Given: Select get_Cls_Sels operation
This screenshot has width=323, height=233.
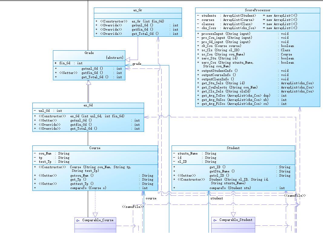Looking at the screenshot, I should (x=255, y=91).
